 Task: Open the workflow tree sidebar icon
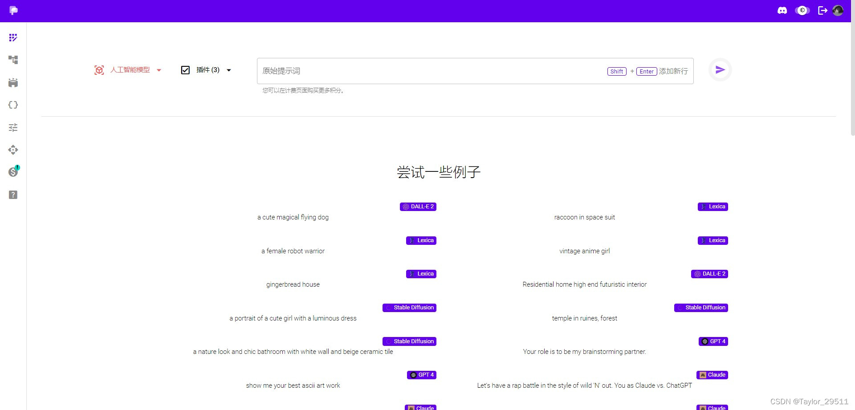tap(13, 60)
